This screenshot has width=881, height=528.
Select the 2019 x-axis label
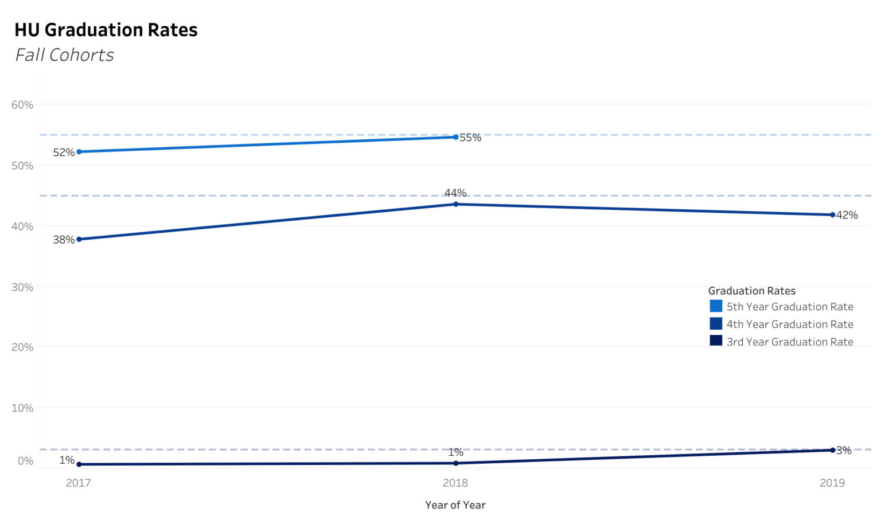(832, 483)
